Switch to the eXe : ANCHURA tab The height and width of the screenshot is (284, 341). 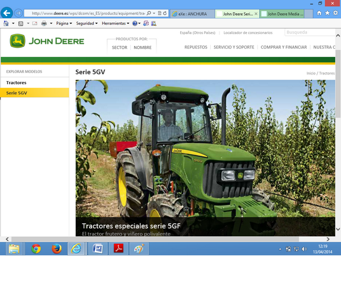pyautogui.click(x=193, y=14)
